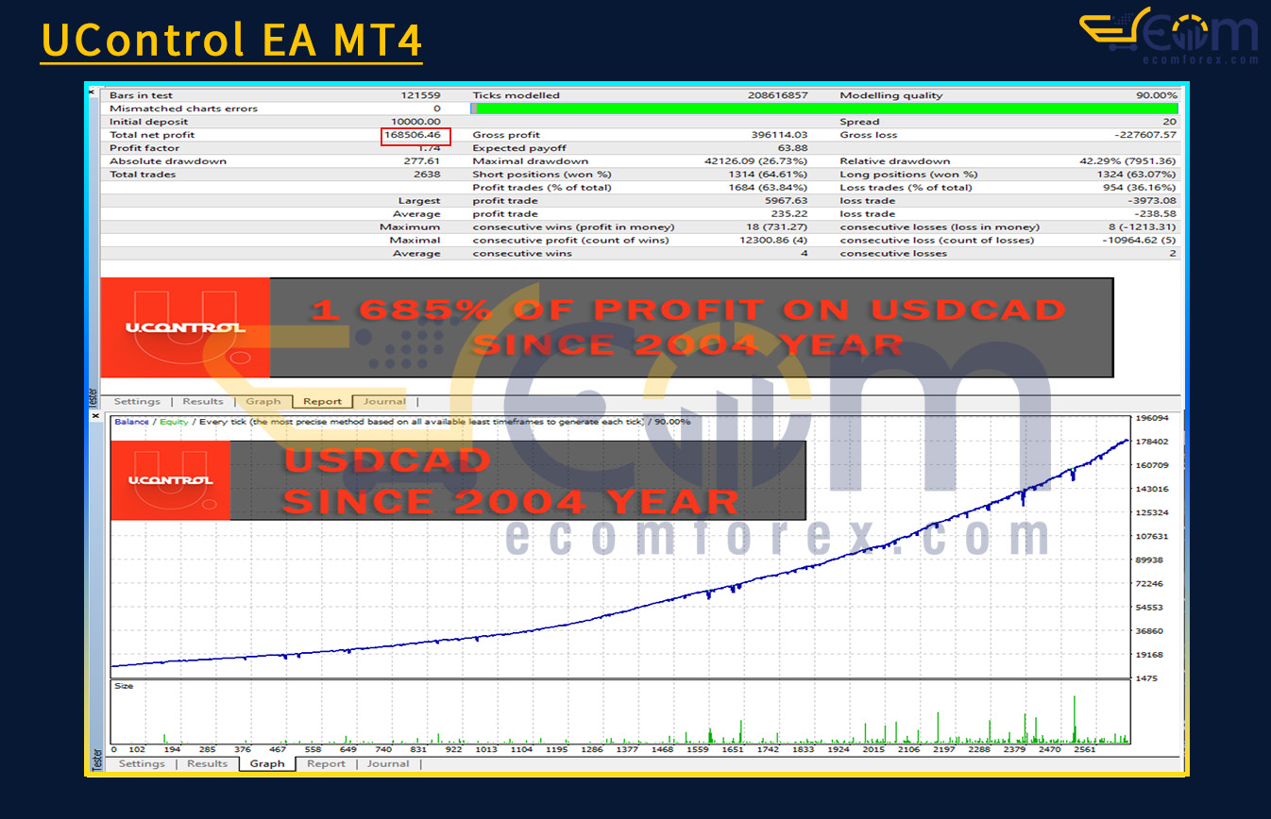
Task: Click Long positions value 1324 (63.07%)
Action: coord(1138,175)
